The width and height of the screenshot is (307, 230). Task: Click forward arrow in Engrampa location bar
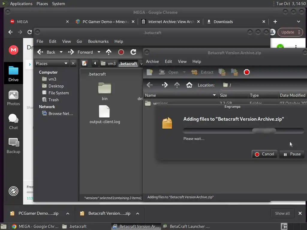165,85
